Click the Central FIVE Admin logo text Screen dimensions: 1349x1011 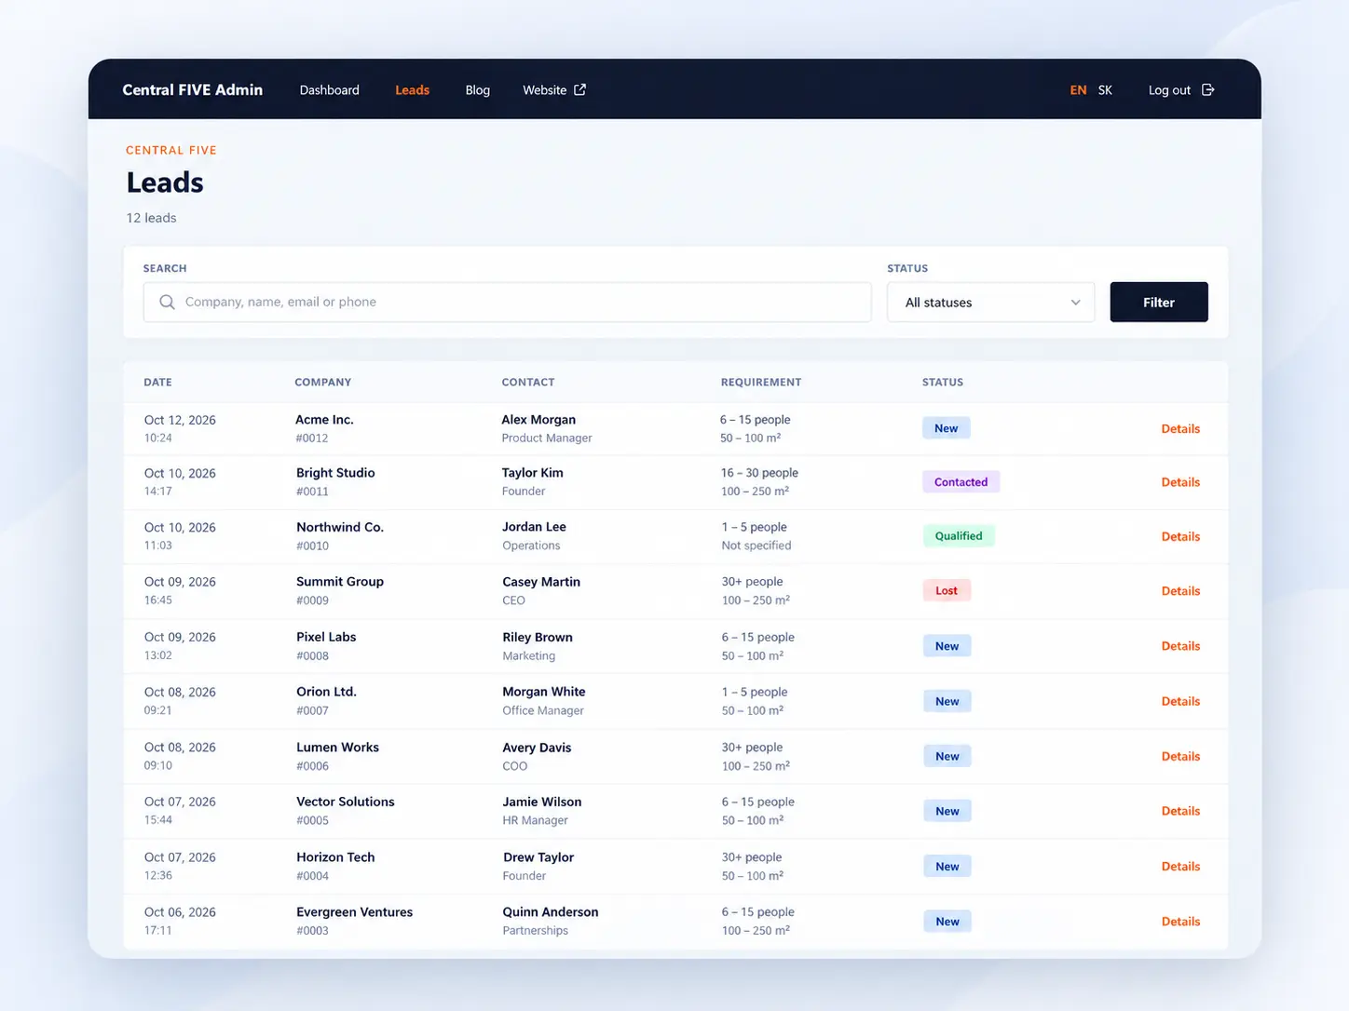(x=193, y=90)
